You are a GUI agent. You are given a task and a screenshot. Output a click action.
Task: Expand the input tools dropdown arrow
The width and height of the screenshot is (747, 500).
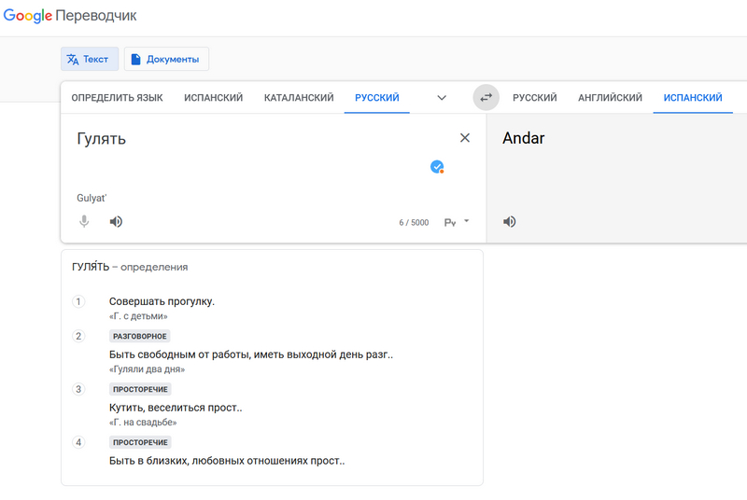tap(467, 221)
